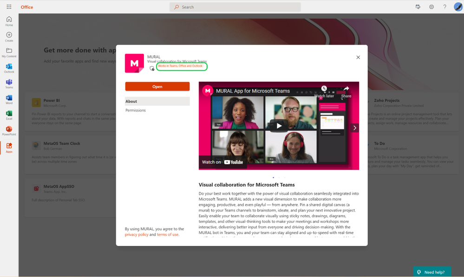Launch Outlook from the sidebar
Screen dimensions: 464x277
coord(9,68)
